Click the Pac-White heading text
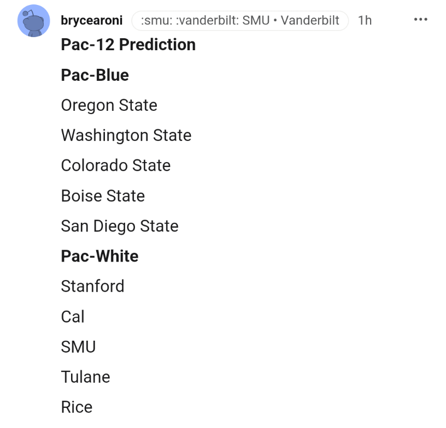 99,256
